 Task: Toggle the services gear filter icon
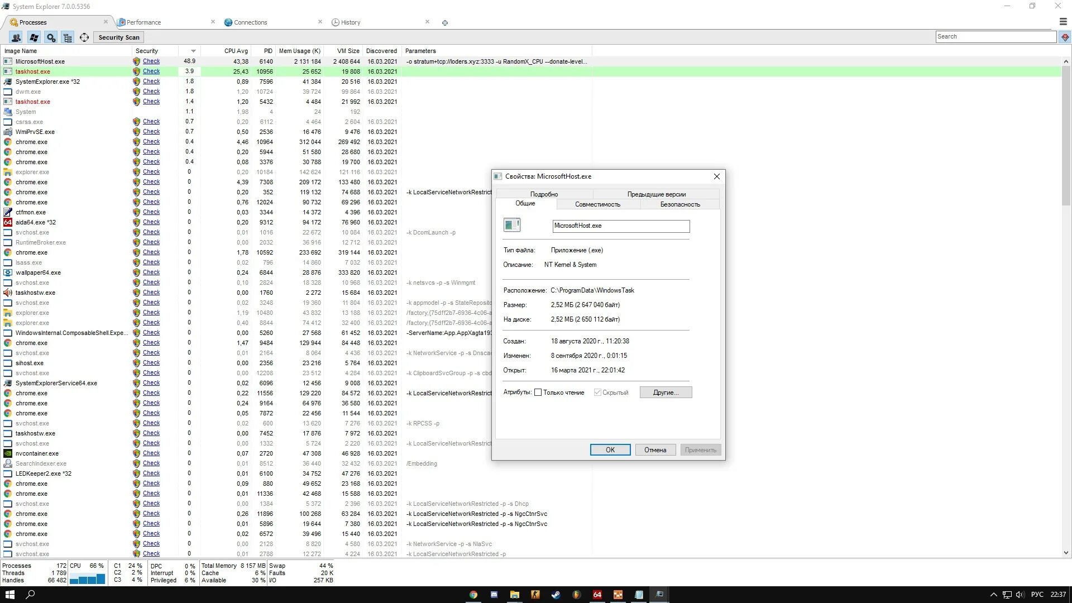click(x=51, y=37)
